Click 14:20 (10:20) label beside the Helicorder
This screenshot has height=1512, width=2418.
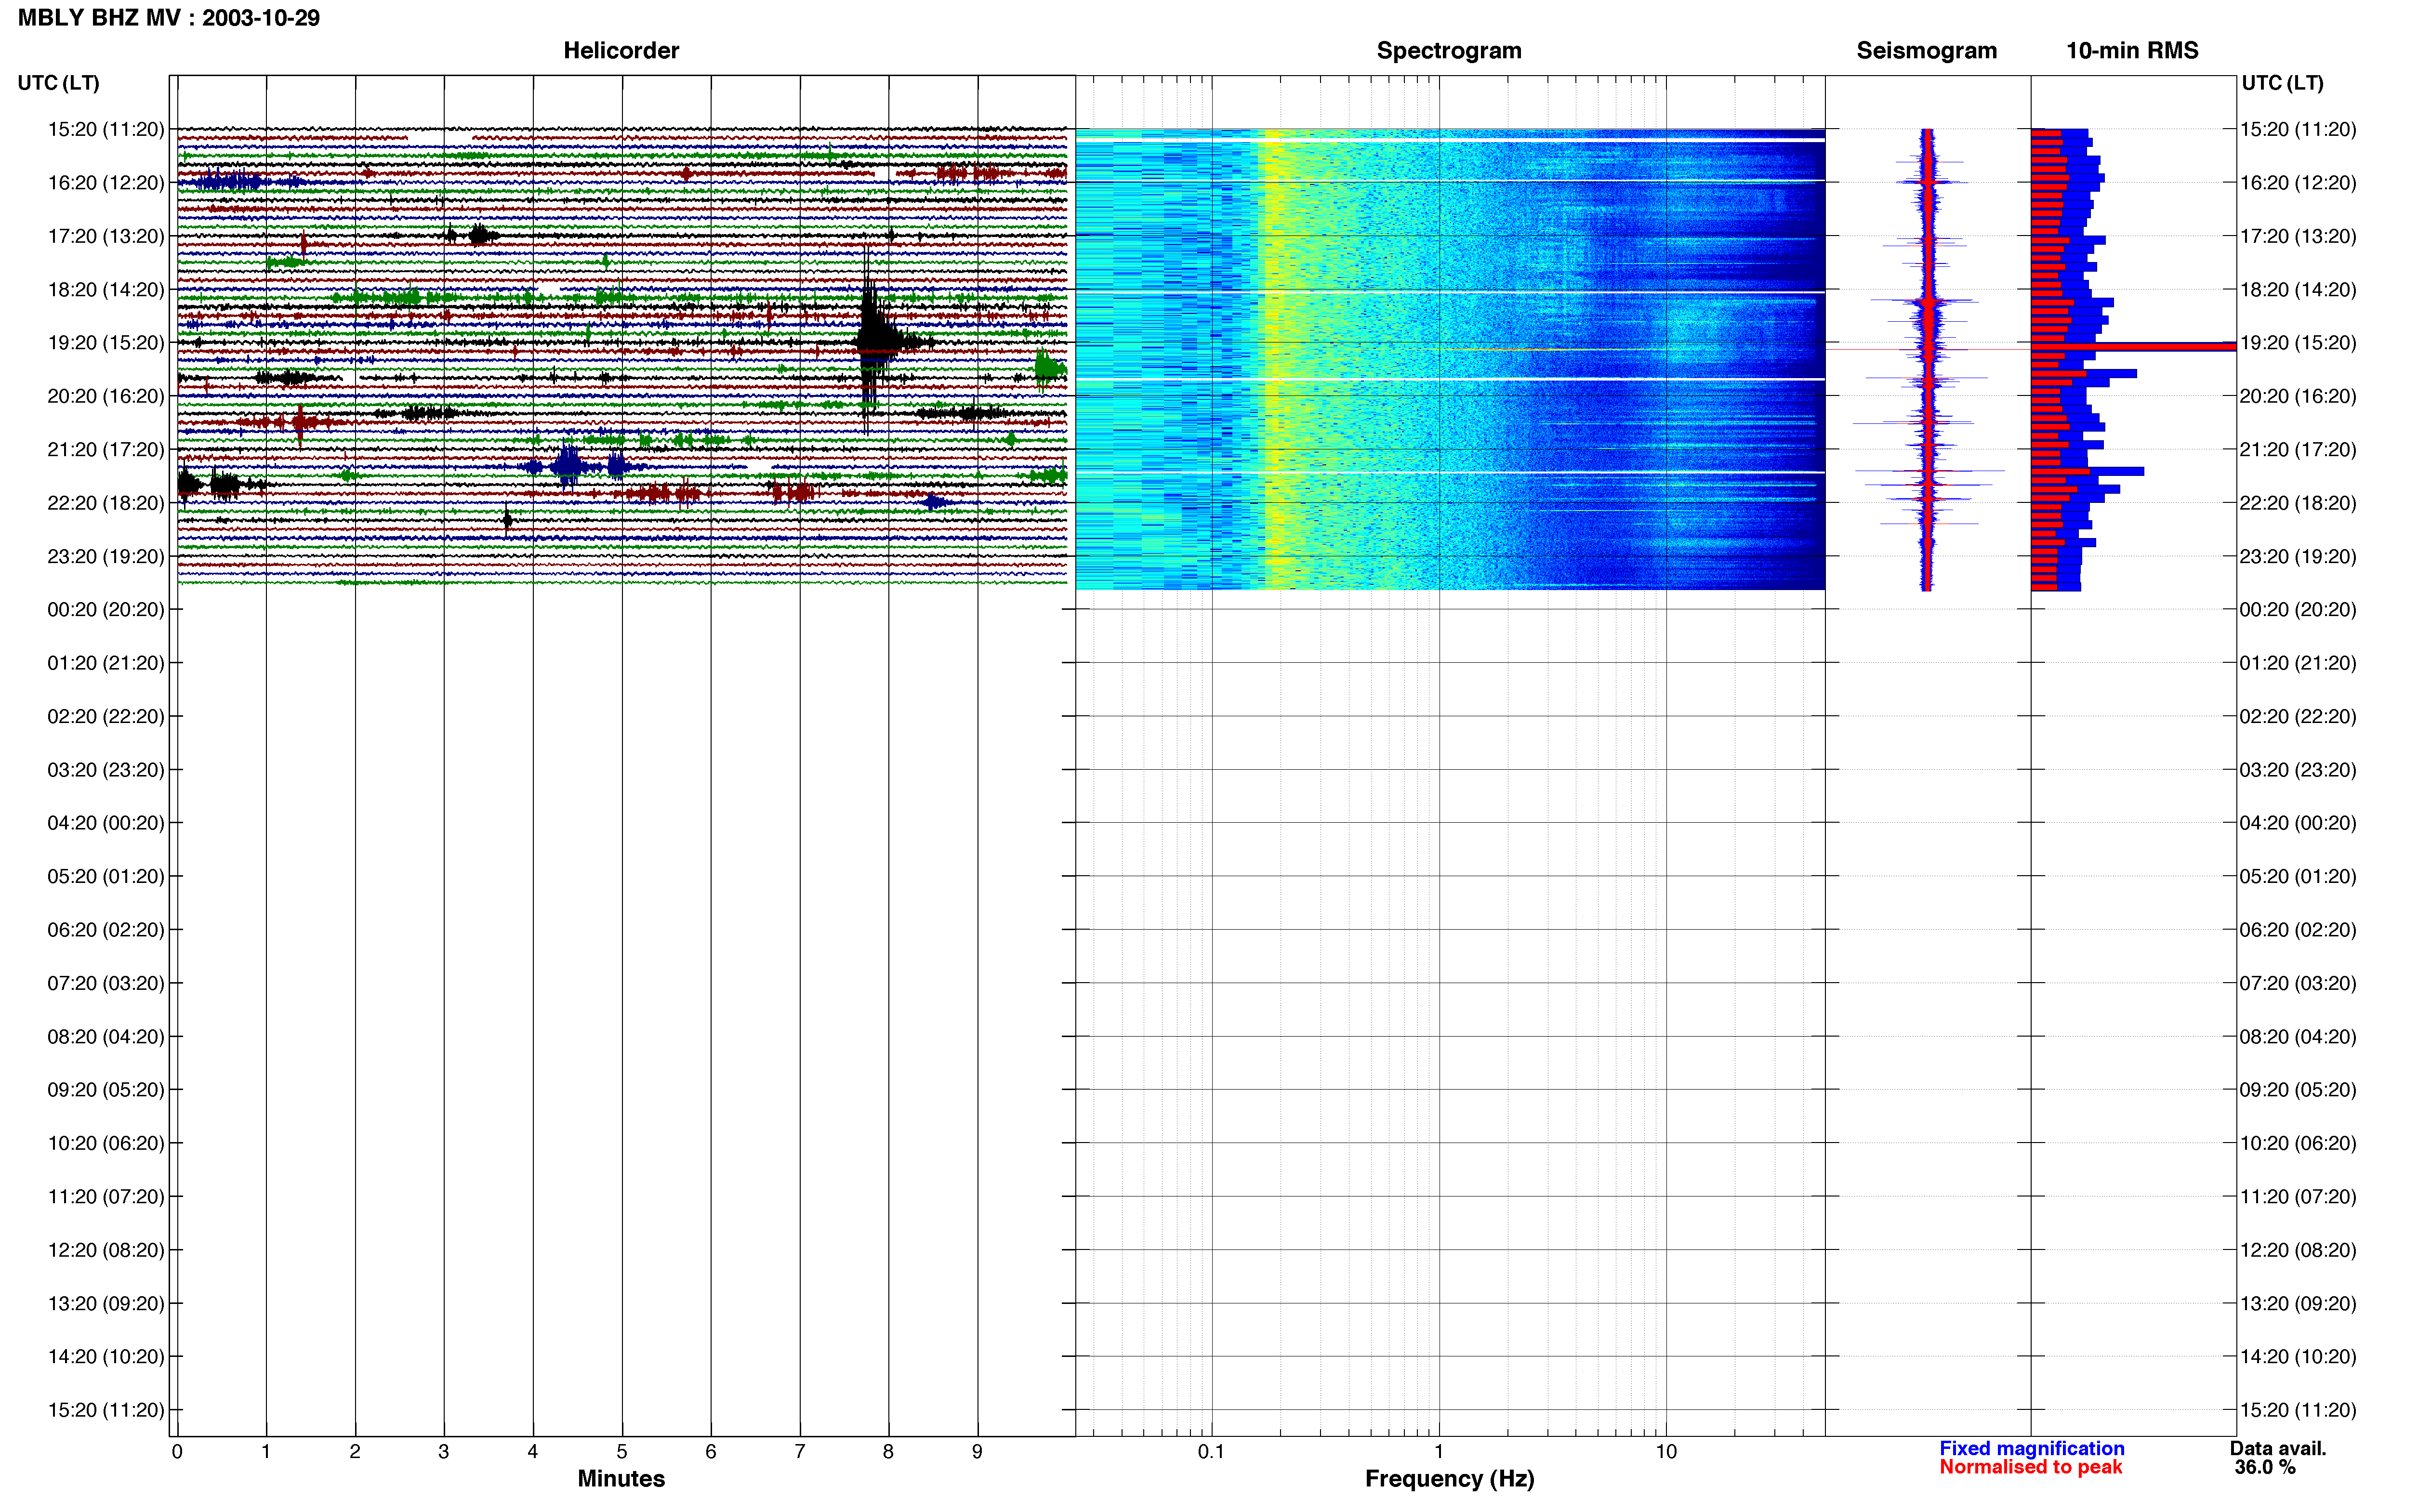point(106,1356)
